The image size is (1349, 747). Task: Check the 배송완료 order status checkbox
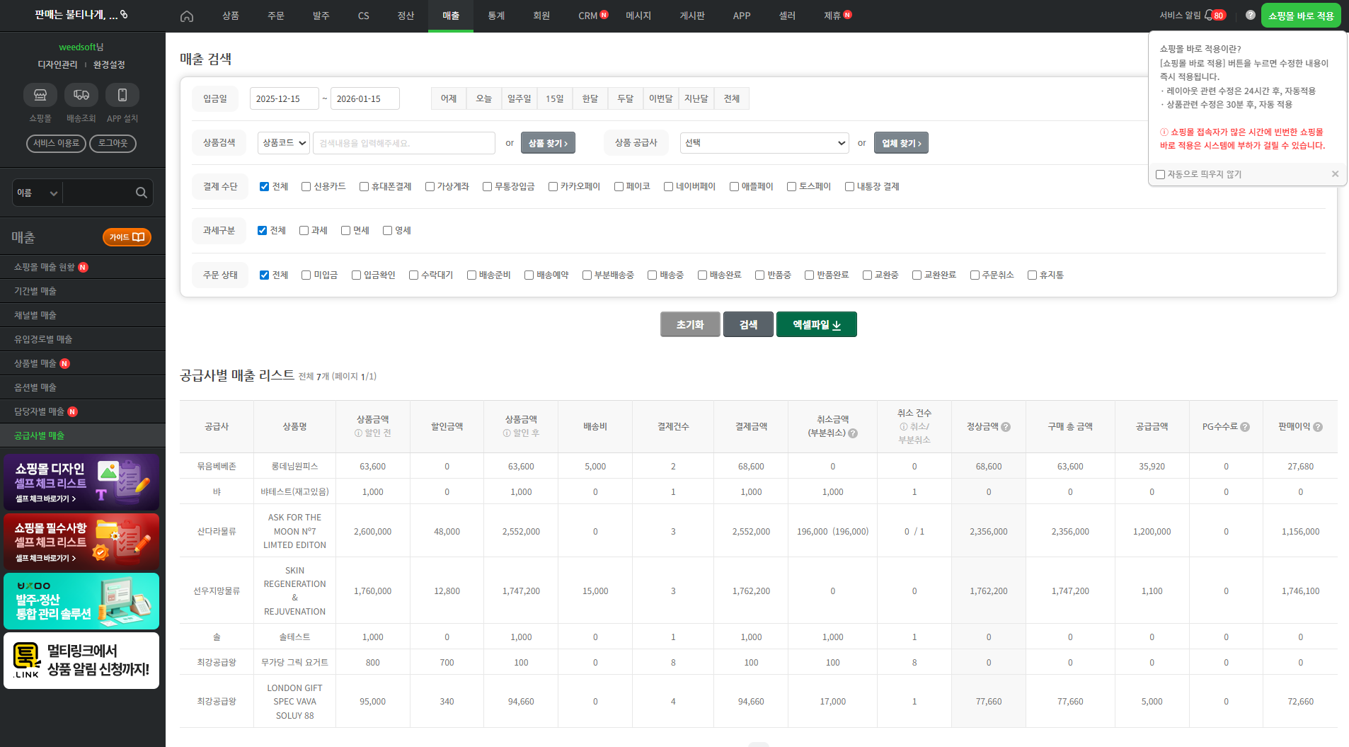point(702,275)
